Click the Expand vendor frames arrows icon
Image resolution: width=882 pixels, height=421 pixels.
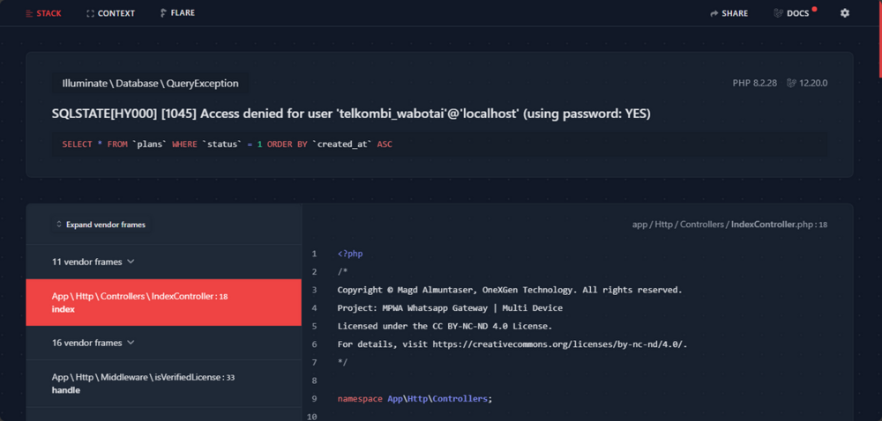pos(58,225)
